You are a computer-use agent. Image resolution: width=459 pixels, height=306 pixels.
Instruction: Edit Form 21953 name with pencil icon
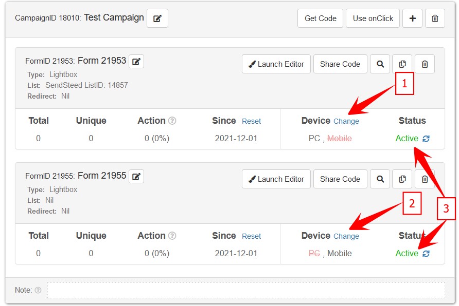tap(136, 62)
